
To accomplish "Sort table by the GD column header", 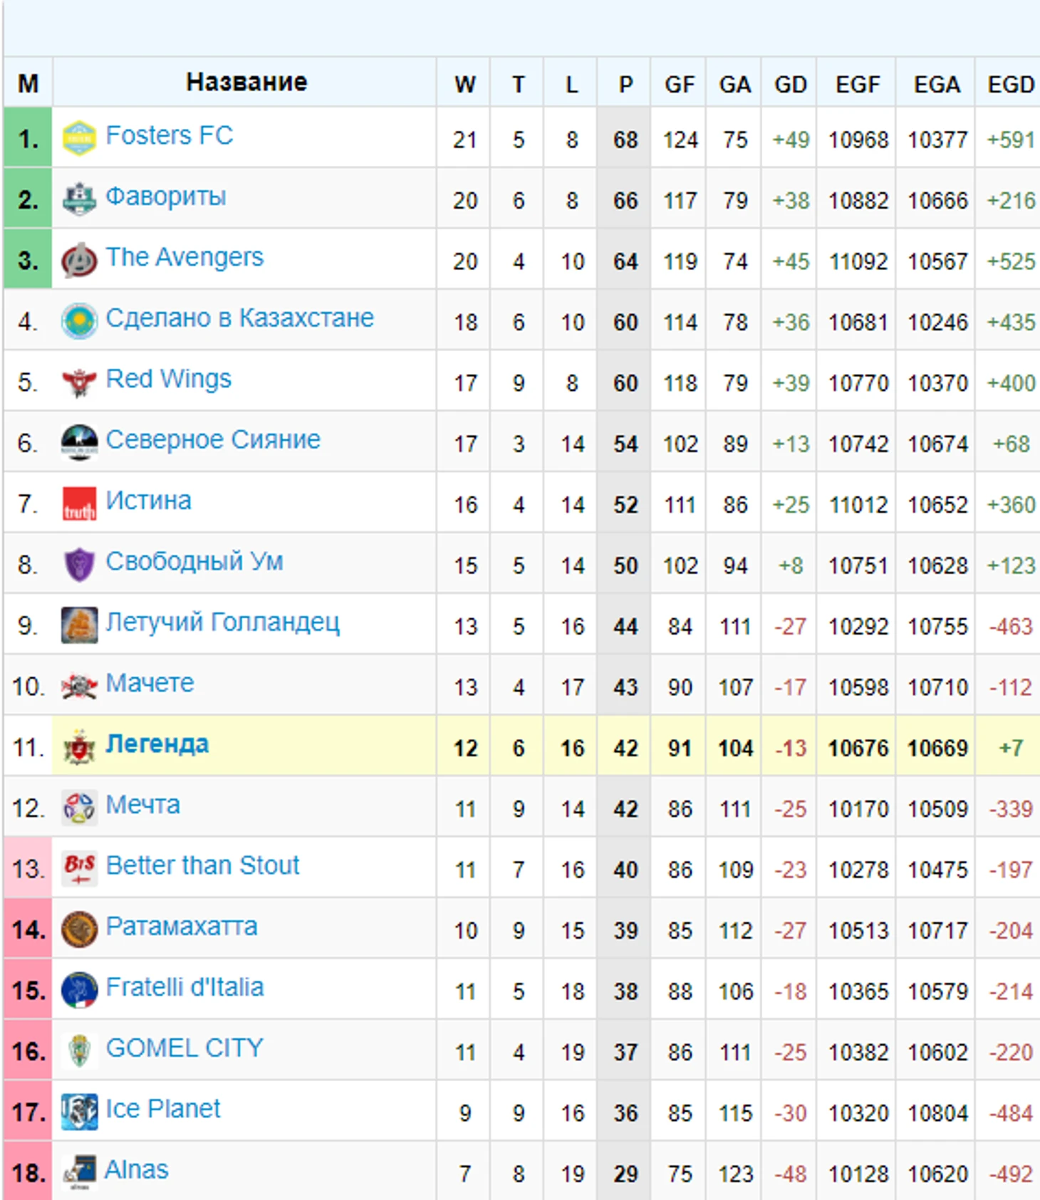I will pos(790,84).
